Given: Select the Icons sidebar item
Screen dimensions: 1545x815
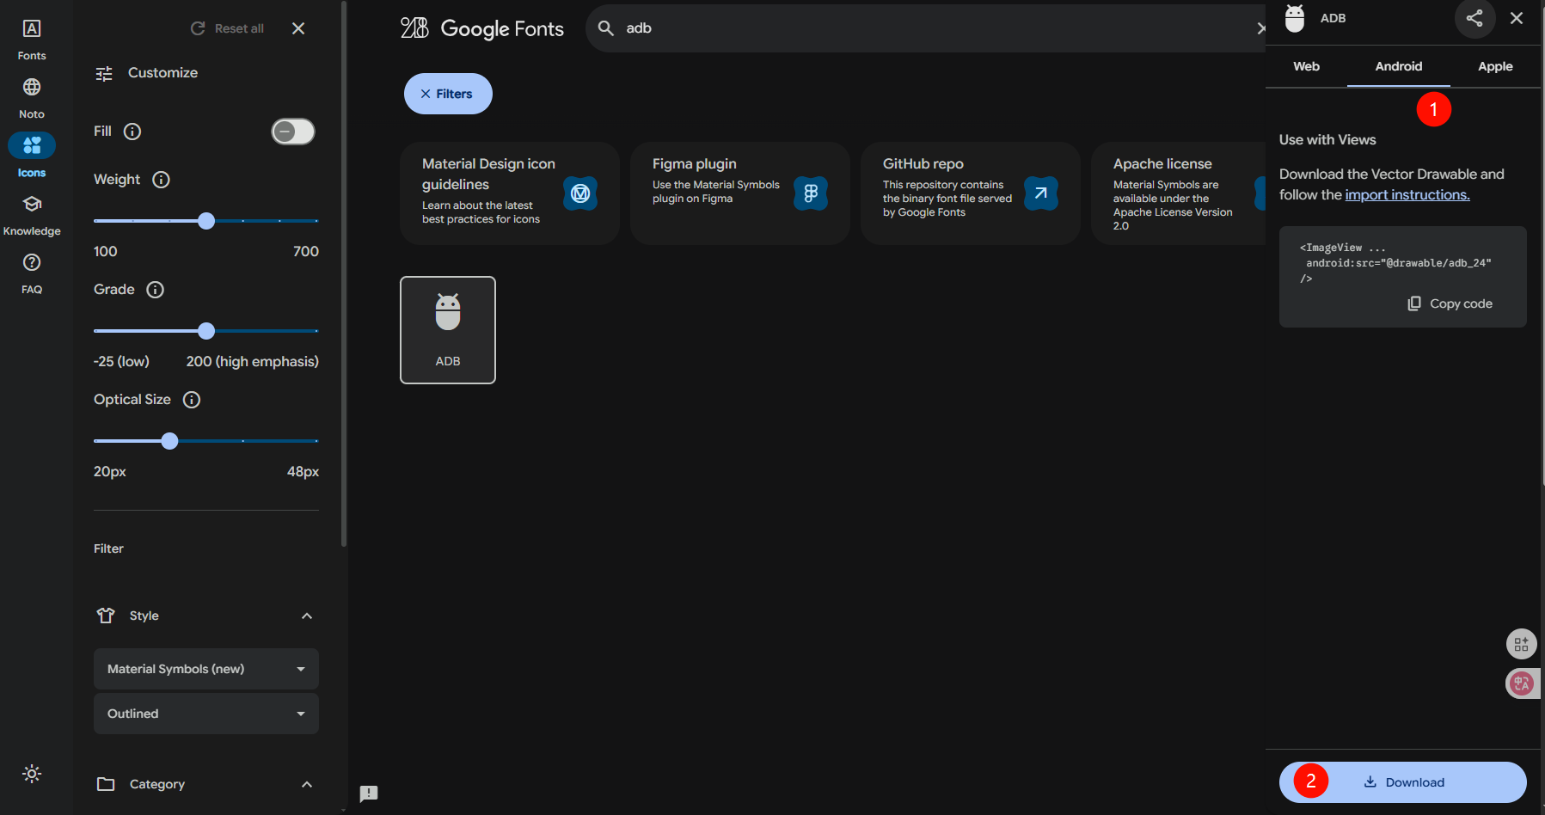Looking at the screenshot, I should click(x=32, y=156).
